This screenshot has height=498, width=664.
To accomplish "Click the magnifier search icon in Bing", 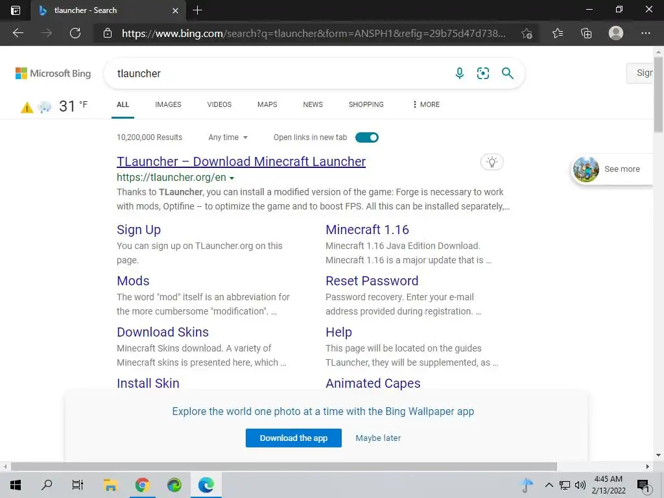I will (507, 73).
